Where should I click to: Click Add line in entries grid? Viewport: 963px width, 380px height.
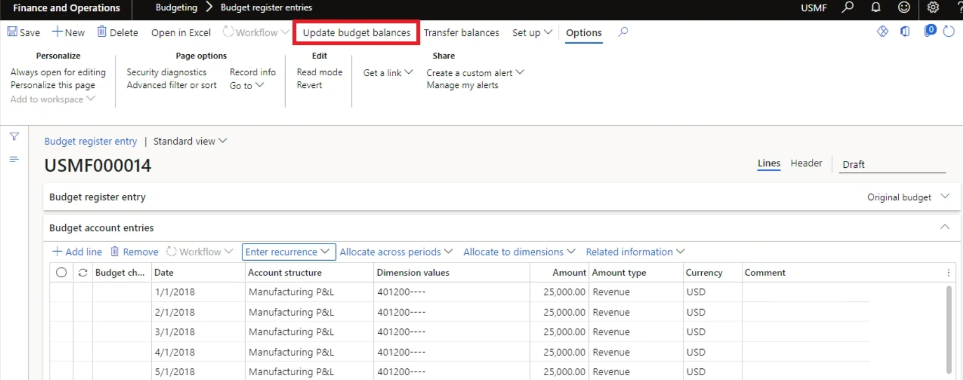coord(77,252)
